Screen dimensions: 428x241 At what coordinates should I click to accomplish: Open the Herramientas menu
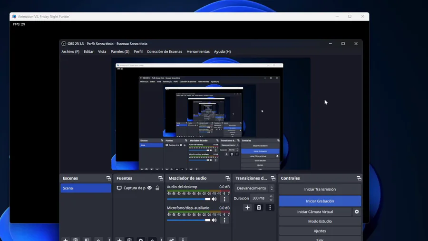[198, 51]
